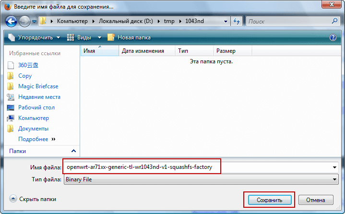Sort by Дата изменения column header
The width and height of the screenshot is (345, 214).
point(143,51)
